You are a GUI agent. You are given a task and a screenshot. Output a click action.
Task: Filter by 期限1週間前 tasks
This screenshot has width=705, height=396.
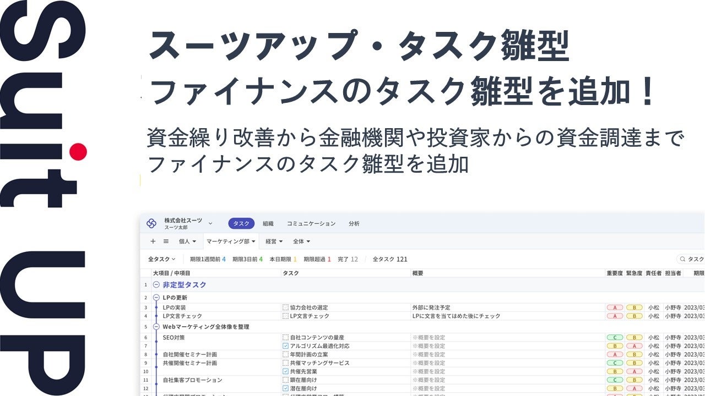pyautogui.click(x=208, y=259)
